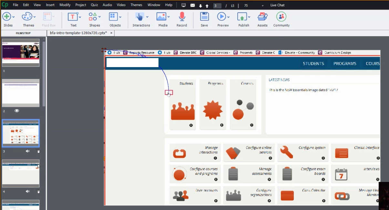
Task: Expand the Slides dropdown arrow
Action: [13, 17]
